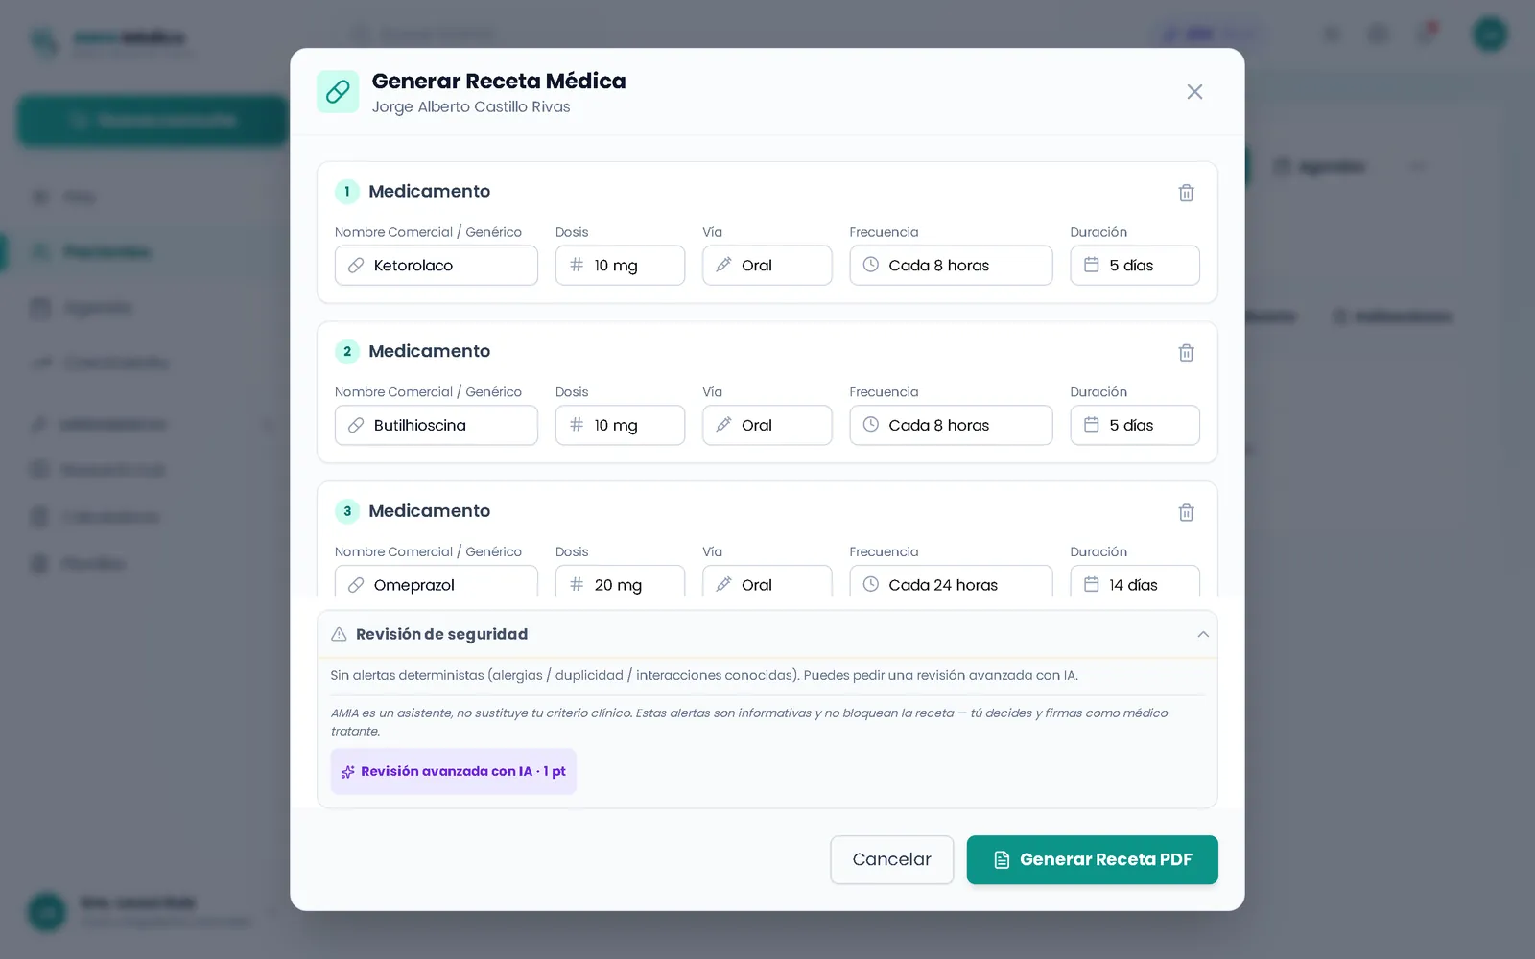Click the Revisión de seguridad heading text

click(441, 634)
